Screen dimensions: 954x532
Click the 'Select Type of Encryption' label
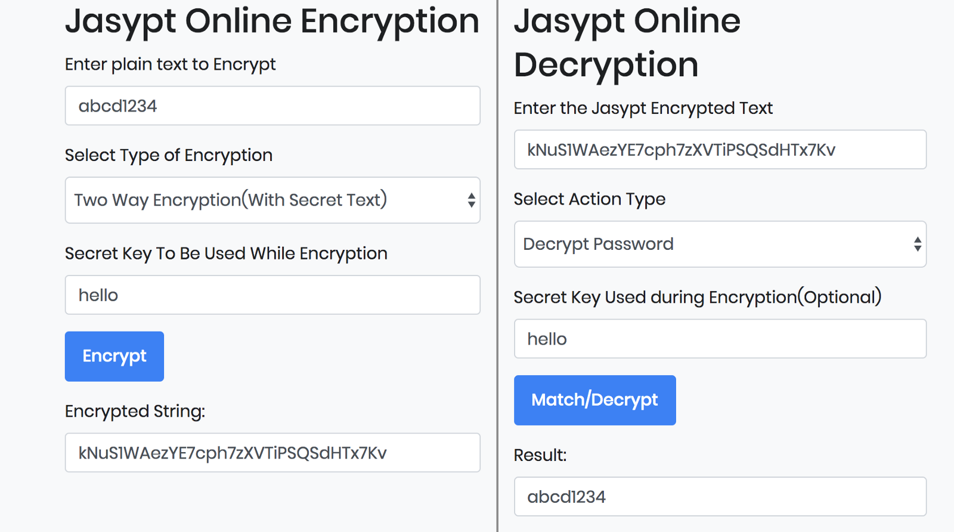click(x=168, y=156)
